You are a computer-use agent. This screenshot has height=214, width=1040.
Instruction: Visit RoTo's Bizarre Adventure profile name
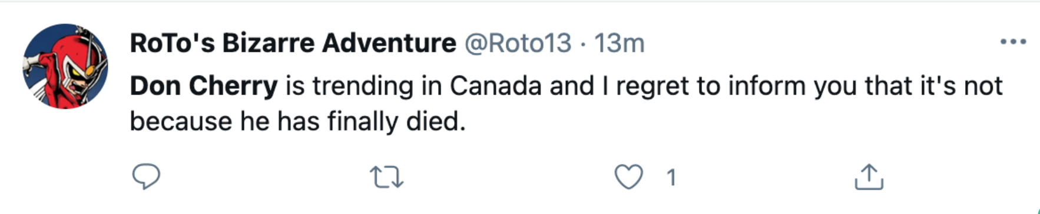point(293,43)
